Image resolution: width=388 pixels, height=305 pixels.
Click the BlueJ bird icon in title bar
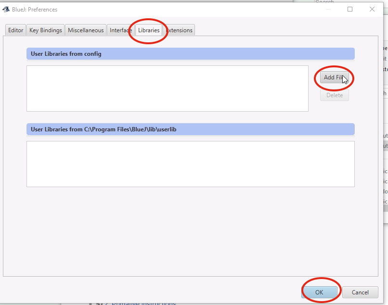click(6, 9)
